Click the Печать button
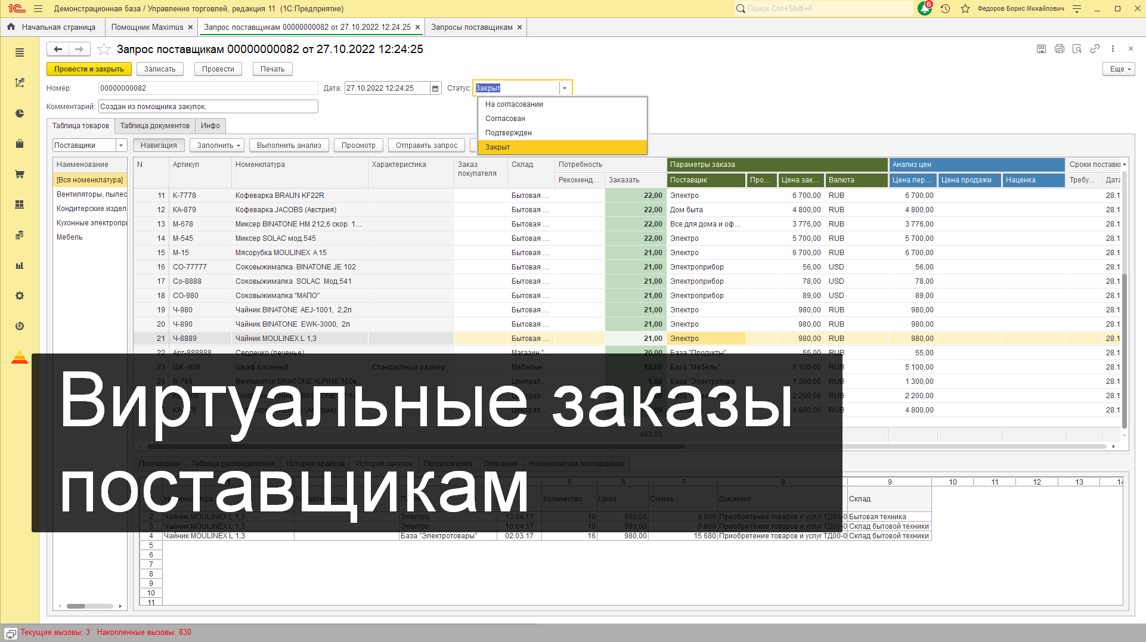 [272, 69]
